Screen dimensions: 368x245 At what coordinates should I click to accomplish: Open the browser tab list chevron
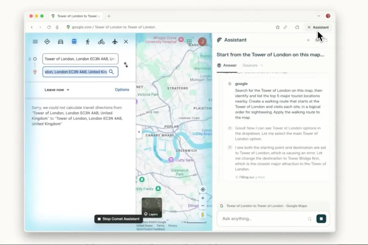point(319,16)
